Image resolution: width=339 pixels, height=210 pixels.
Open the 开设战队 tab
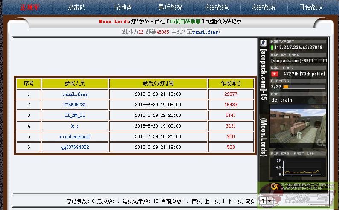(311, 8)
